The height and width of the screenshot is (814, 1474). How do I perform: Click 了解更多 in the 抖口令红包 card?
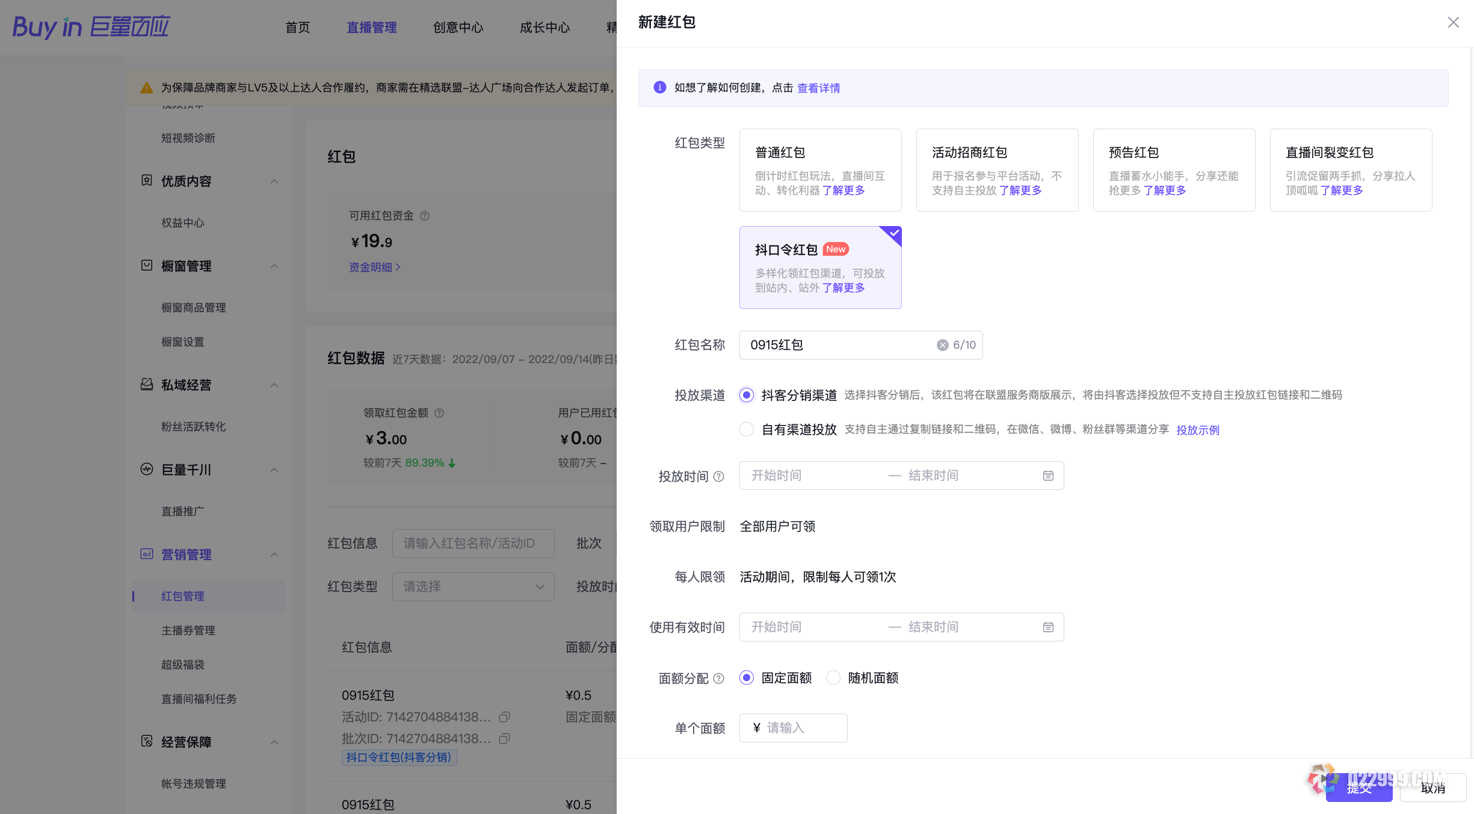pos(843,288)
